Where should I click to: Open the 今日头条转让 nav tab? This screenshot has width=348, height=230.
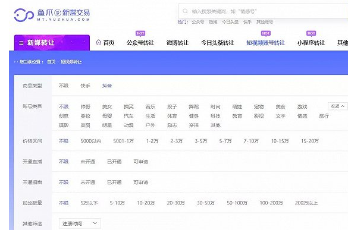pos(218,43)
